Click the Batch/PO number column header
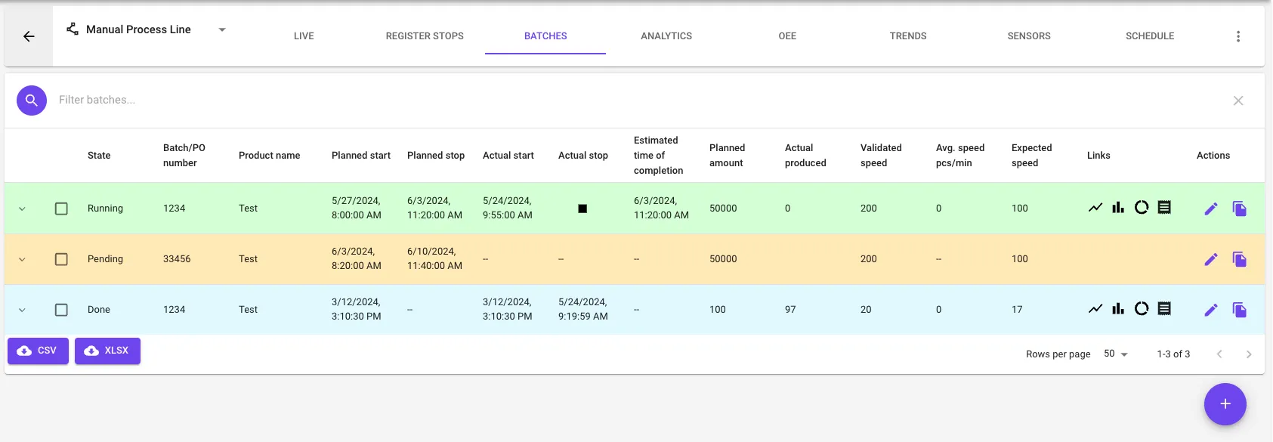Viewport: 1273px width, 442px height. click(x=184, y=156)
